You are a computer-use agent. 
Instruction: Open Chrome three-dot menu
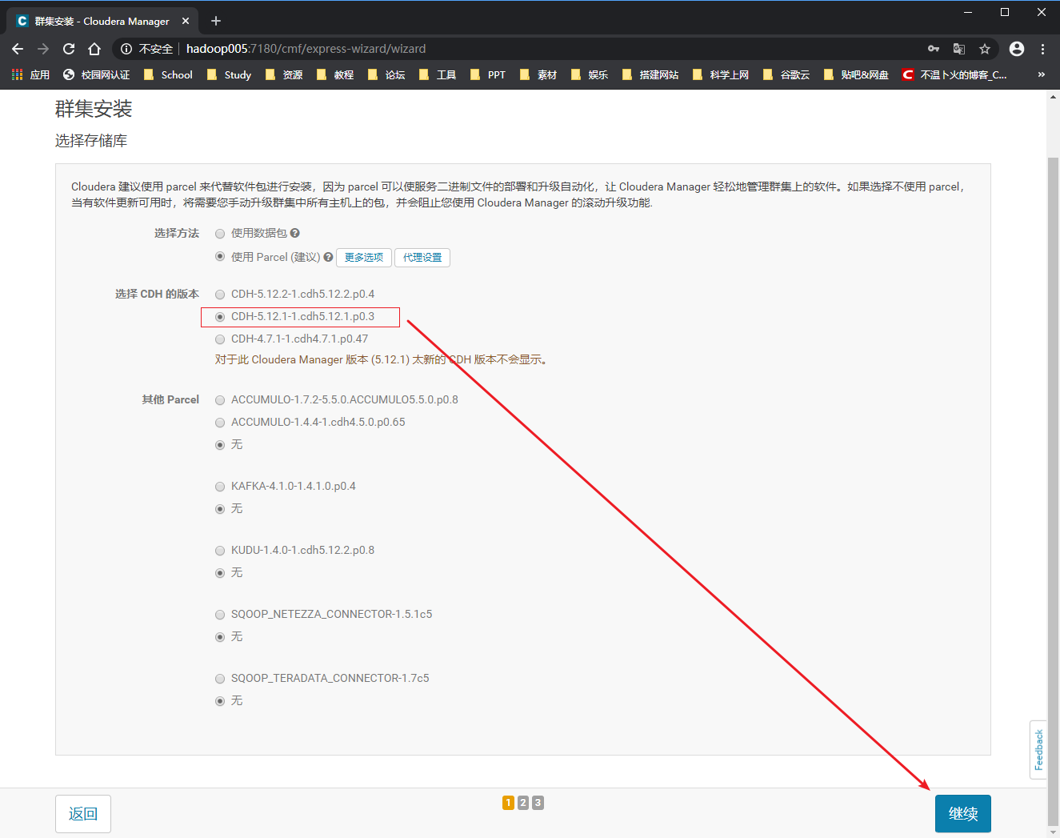pos(1042,49)
